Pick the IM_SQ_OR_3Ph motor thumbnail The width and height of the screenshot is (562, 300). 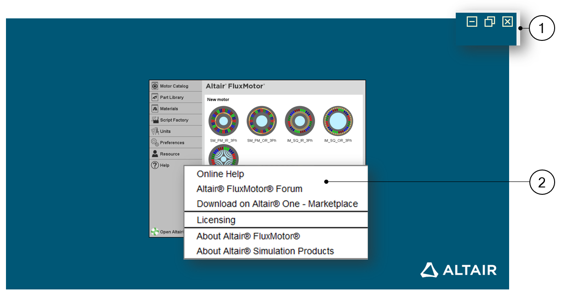pos(338,121)
